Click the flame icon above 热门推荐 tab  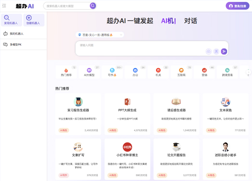(66, 70)
